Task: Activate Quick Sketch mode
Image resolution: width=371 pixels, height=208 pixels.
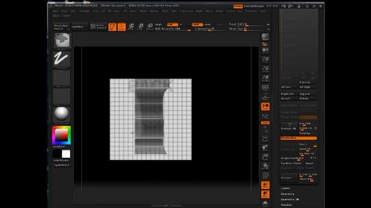Action: (x=99, y=27)
